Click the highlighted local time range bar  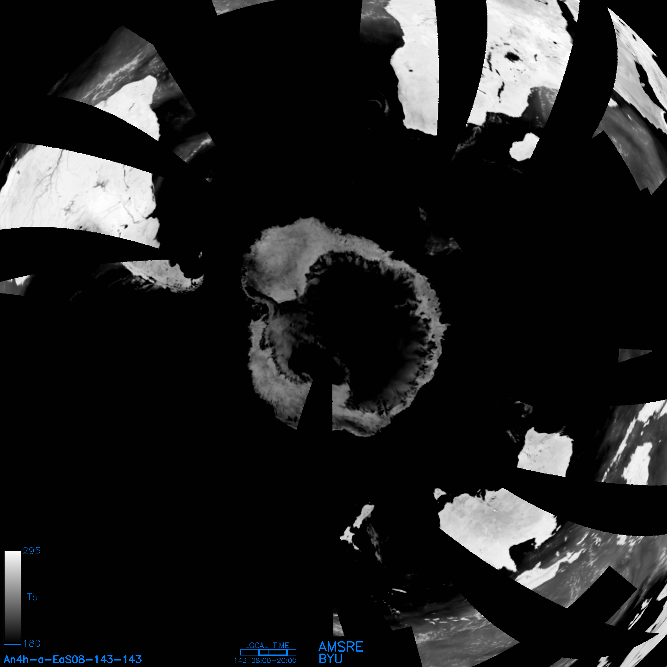click(273, 652)
